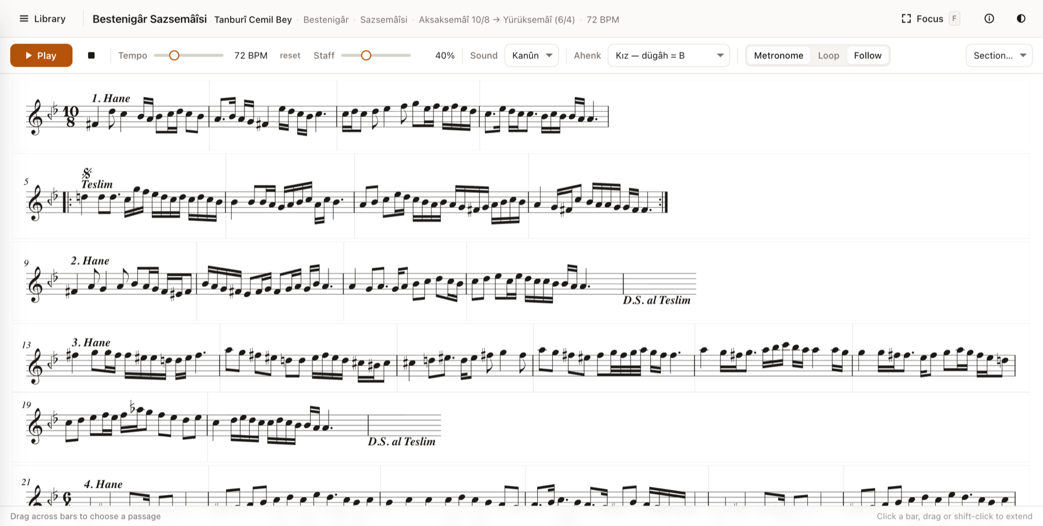
Task: Toggle dark theme with the contrast icon
Action: (x=1021, y=19)
